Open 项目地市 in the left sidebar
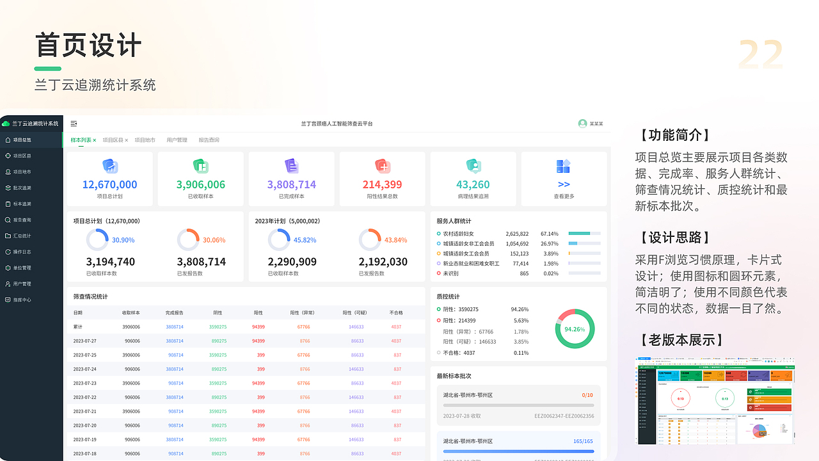Screen dimensions: 819x461 [31, 172]
